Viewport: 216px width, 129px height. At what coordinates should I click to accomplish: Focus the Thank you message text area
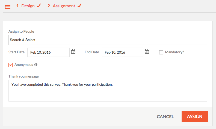108,91
